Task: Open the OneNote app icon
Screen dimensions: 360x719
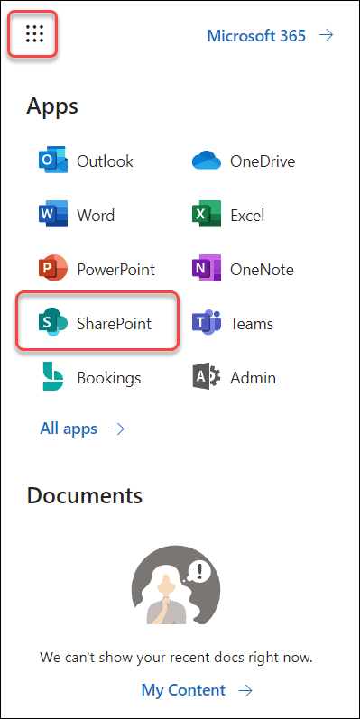Action: pos(207,269)
